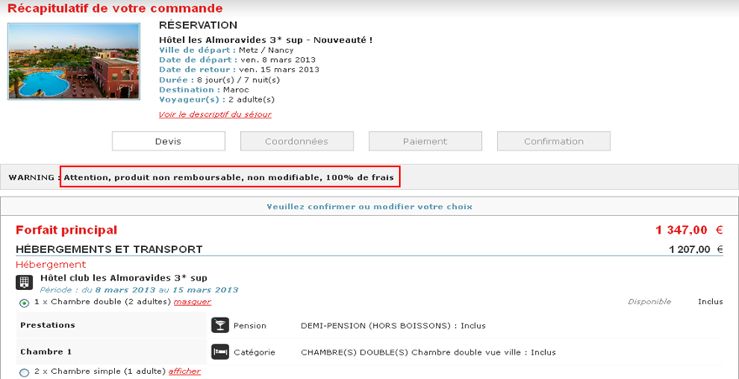
Task: Go to the Coordonnées step tab
Action: click(296, 141)
